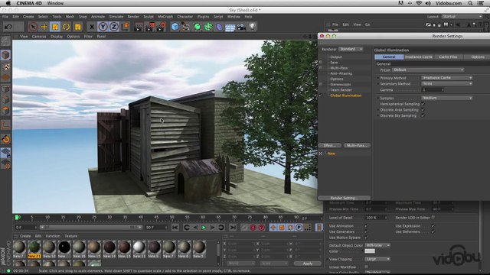Viewport: 490px width, 275px height.
Task: Click the orange Snap magnet icon in sidebar
Action: (x=5, y=139)
